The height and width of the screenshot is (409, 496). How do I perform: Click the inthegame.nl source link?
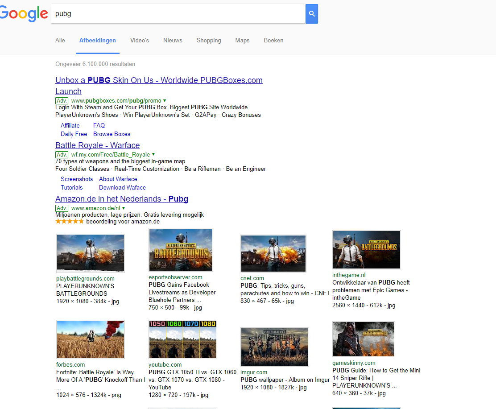coord(349,275)
